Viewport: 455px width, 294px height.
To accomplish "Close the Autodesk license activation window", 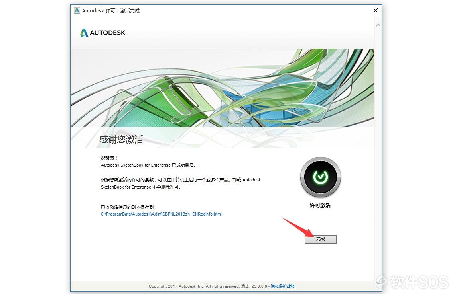I will pyautogui.click(x=376, y=10).
